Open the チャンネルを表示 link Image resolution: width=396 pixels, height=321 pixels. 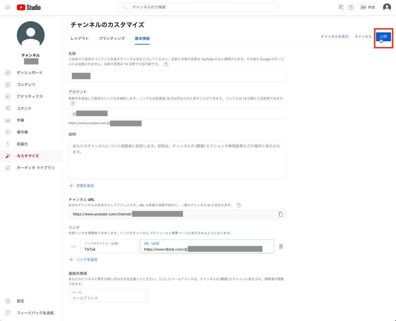(335, 37)
